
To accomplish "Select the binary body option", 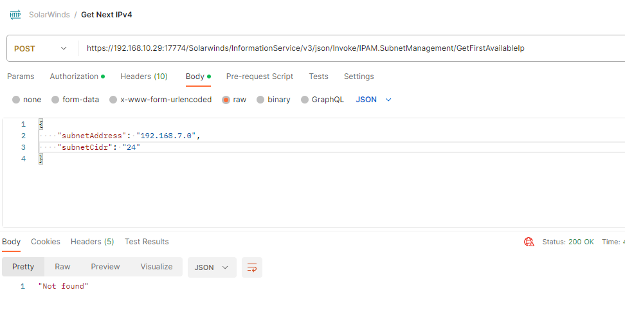I will click(273, 100).
